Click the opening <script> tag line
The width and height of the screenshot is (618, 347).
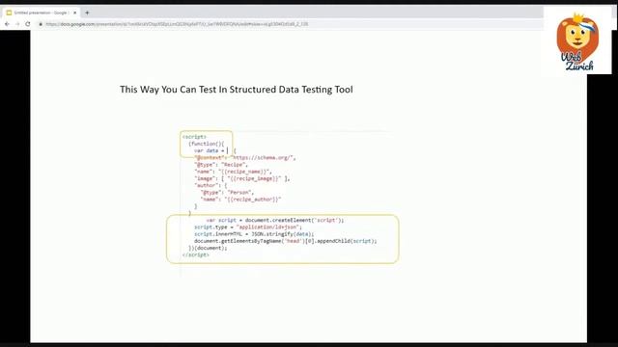tap(194, 137)
